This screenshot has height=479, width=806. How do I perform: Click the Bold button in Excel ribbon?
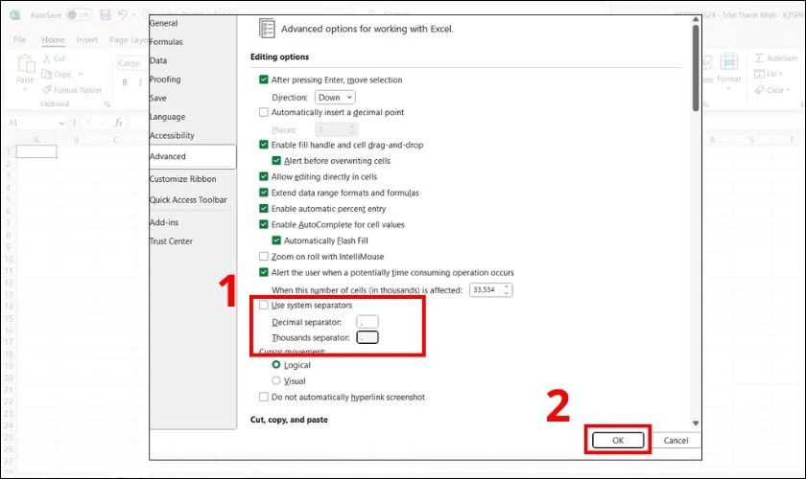pos(125,82)
